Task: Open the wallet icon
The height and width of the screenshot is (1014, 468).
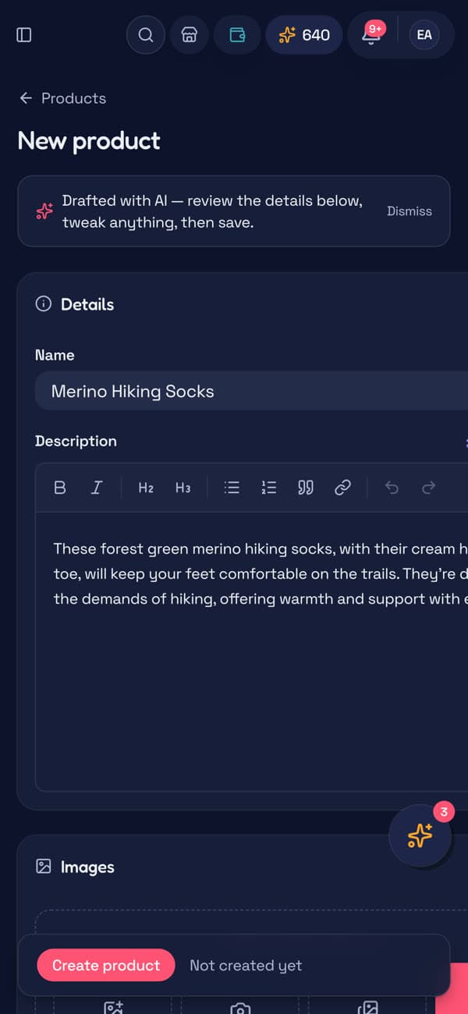Action: pyautogui.click(x=237, y=35)
